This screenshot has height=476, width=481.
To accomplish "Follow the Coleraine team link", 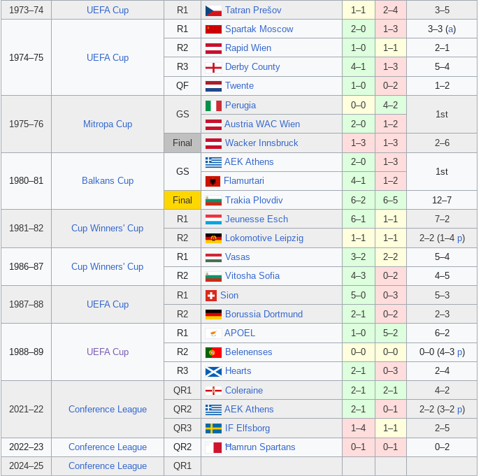I will pyautogui.click(x=244, y=391).
